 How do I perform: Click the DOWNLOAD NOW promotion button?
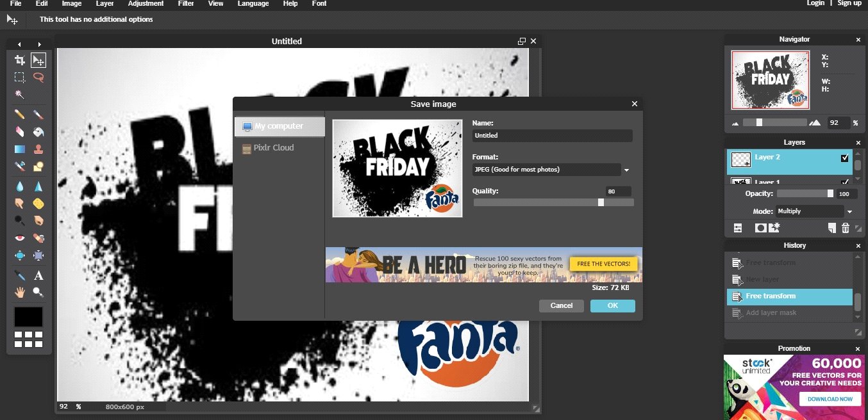tap(830, 399)
